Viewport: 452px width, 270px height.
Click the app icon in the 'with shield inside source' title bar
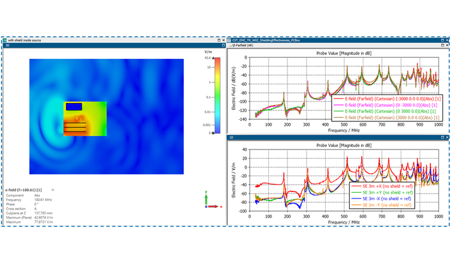pyautogui.click(x=5, y=40)
